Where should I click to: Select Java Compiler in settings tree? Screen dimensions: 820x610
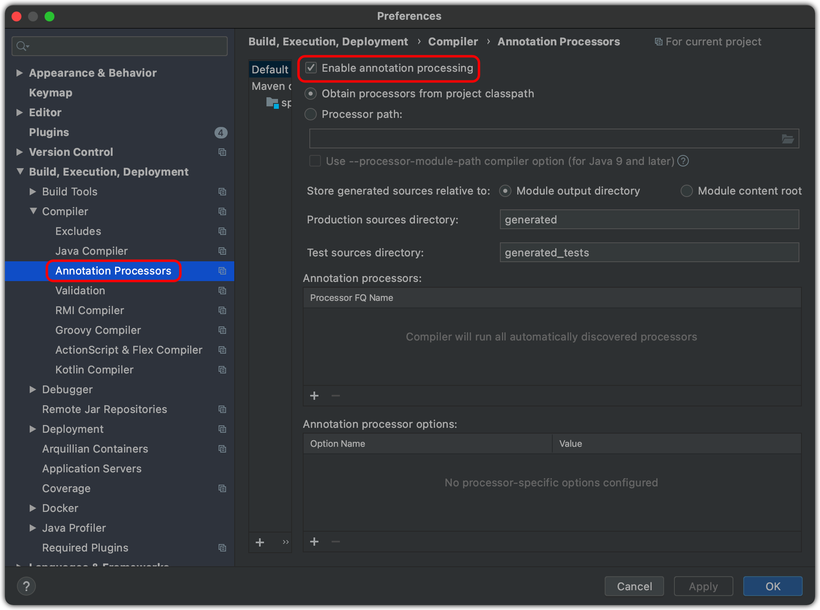pos(92,251)
